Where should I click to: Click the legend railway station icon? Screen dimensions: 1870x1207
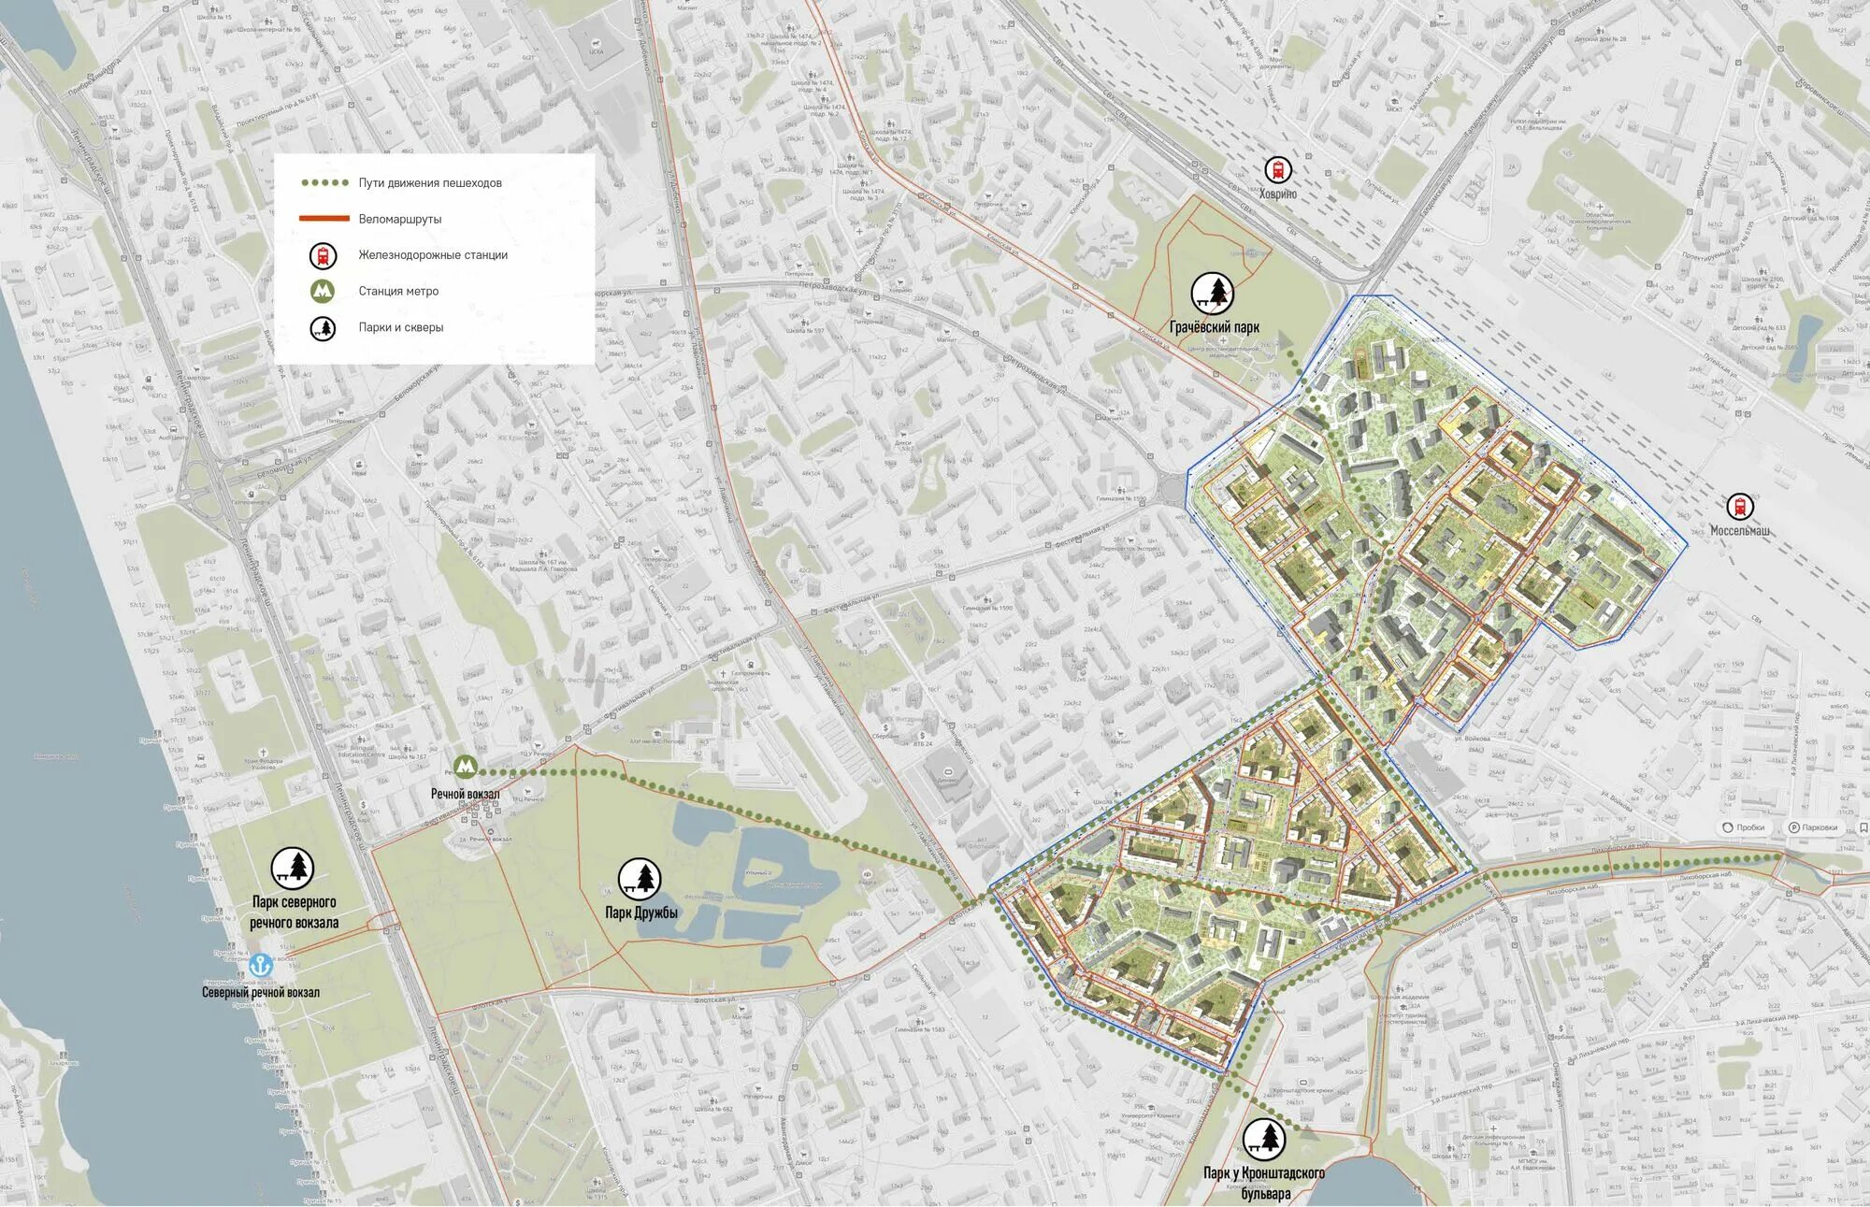[323, 255]
